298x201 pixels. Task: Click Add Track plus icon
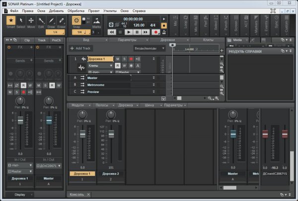pos(72,48)
